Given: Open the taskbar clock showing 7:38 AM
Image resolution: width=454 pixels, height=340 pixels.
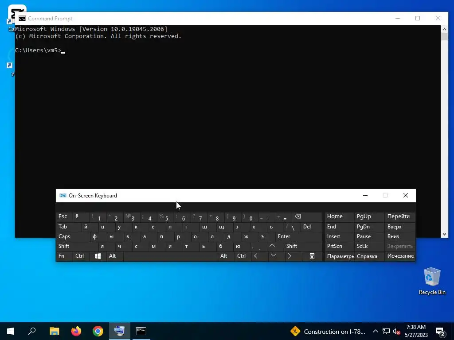Looking at the screenshot, I should point(416,331).
